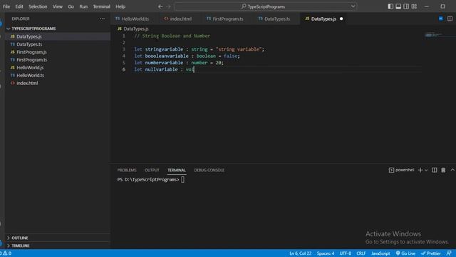The height and width of the screenshot is (257, 456).
Task: Open the Run menu
Action: (x=83, y=6)
